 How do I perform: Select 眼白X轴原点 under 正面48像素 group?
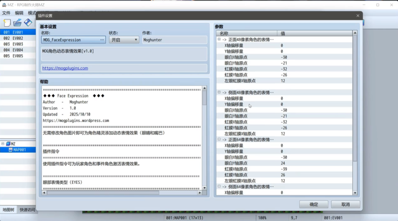click(284, 57)
